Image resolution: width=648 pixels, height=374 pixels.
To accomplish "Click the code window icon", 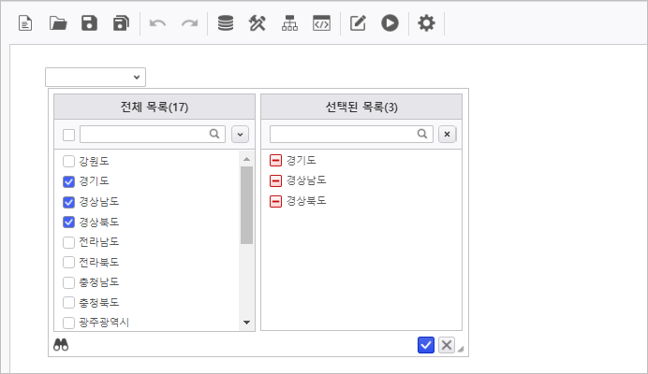I will click(321, 23).
